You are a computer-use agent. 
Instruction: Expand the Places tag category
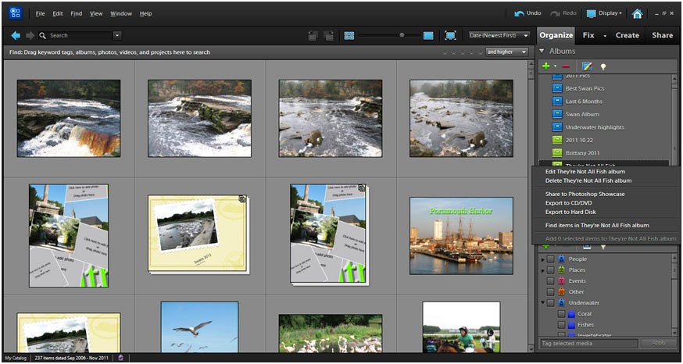pos(543,270)
